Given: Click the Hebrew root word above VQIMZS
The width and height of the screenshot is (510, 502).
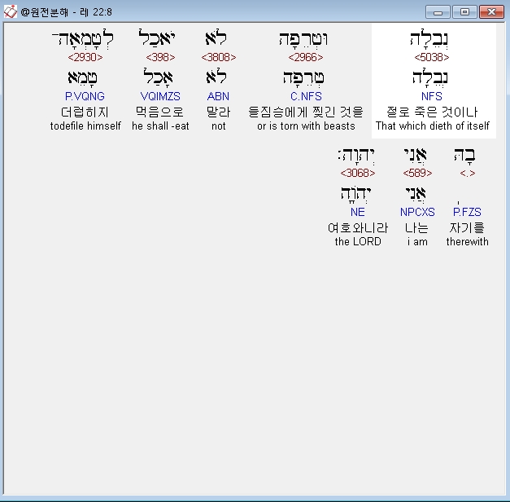Looking at the screenshot, I should pyautogui.click(x=158, y=77).
